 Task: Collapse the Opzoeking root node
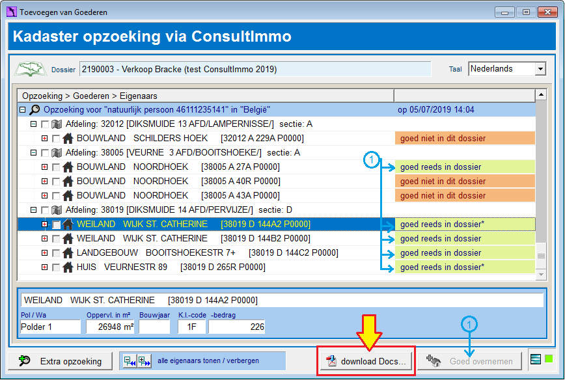tap(22, 109)
